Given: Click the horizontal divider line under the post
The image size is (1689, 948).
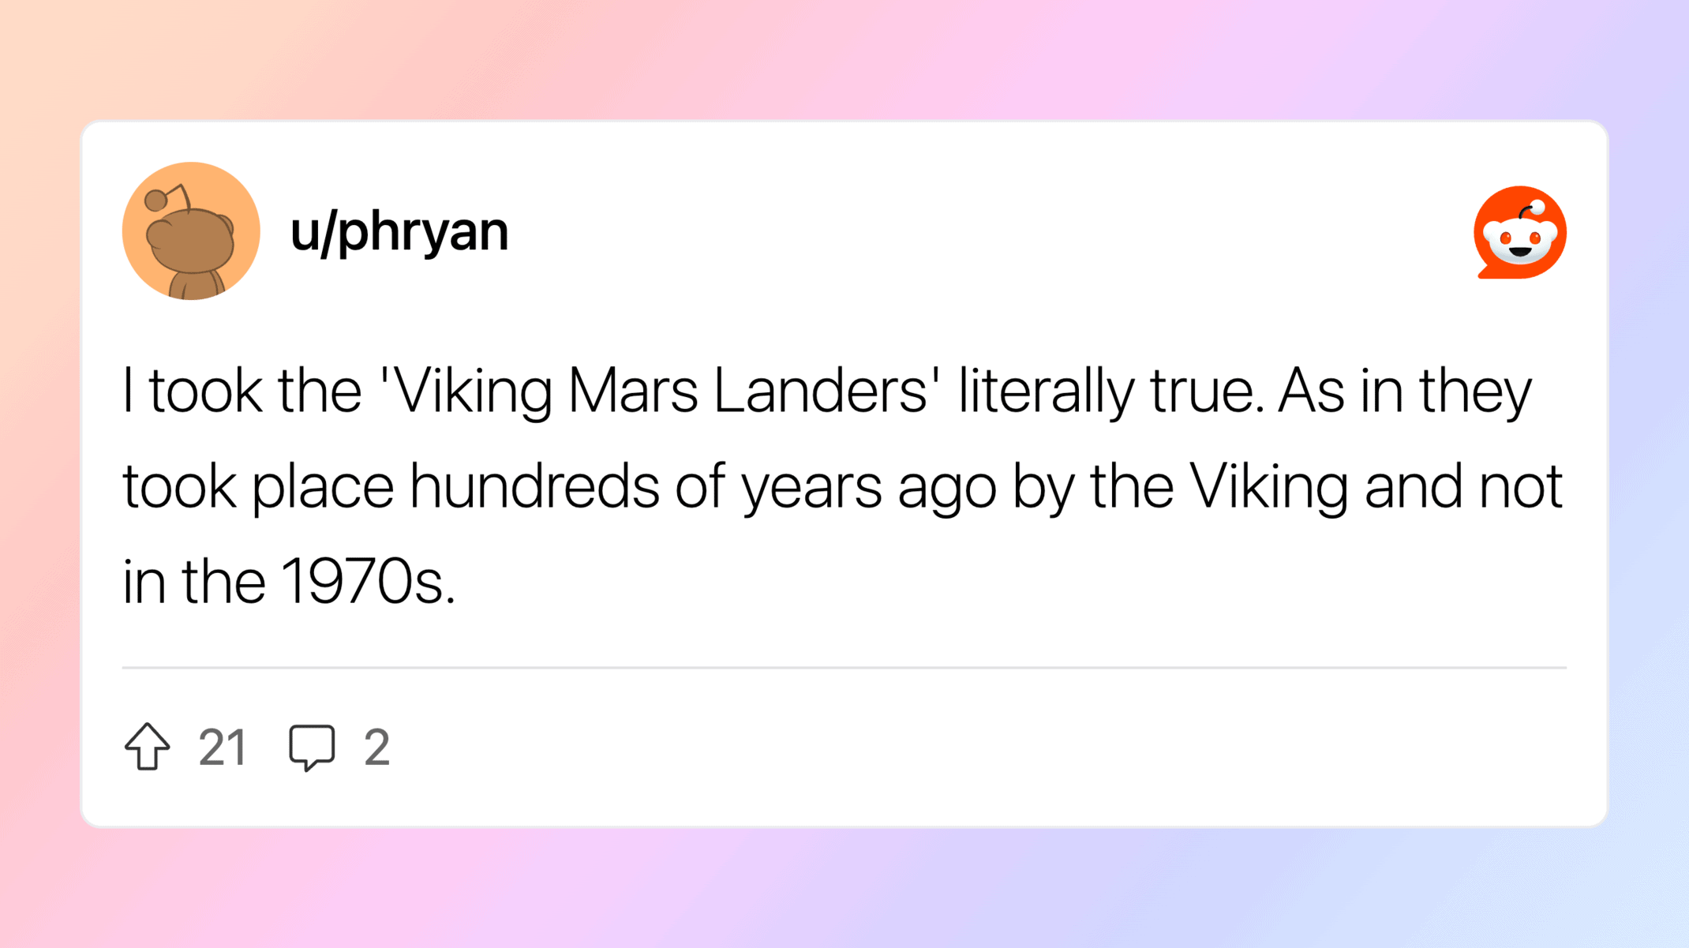Looking at the screenshot, I should [x=844, y=668].
